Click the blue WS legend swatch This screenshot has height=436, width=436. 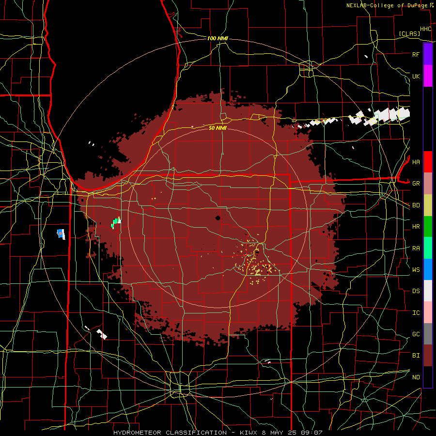click(x=428, y=269)
